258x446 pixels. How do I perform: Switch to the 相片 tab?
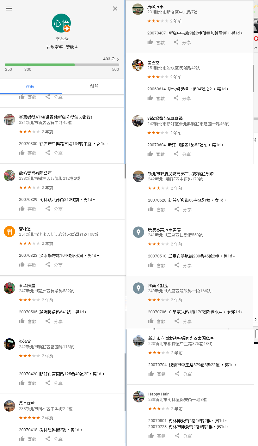pos(94,86)
